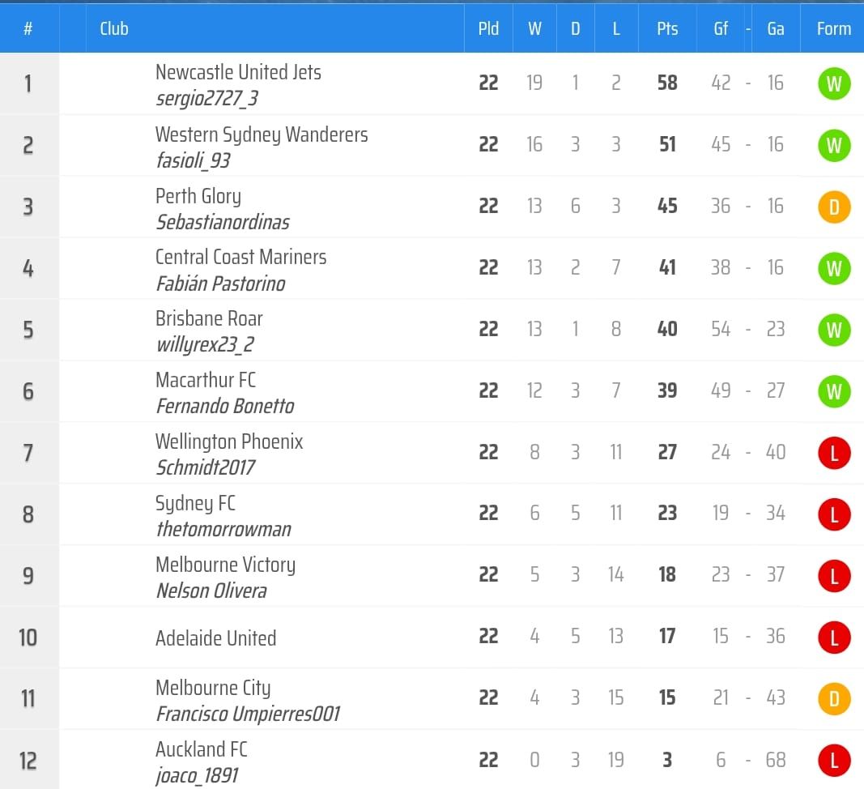Open manager profile Nelson Olivera

pos(211,591)
